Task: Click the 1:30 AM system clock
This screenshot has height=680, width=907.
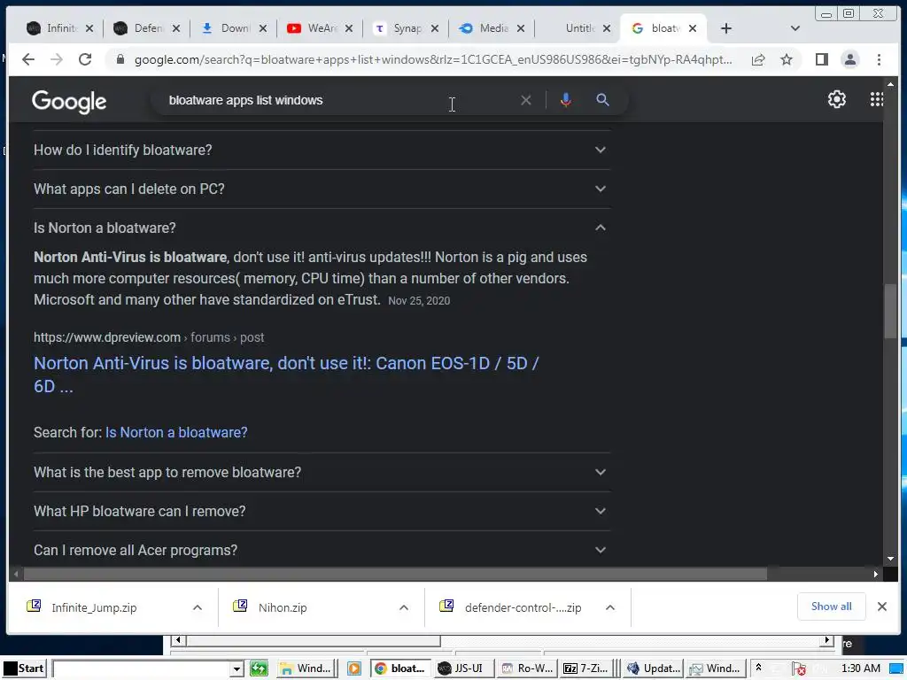Action: point(861,669)
